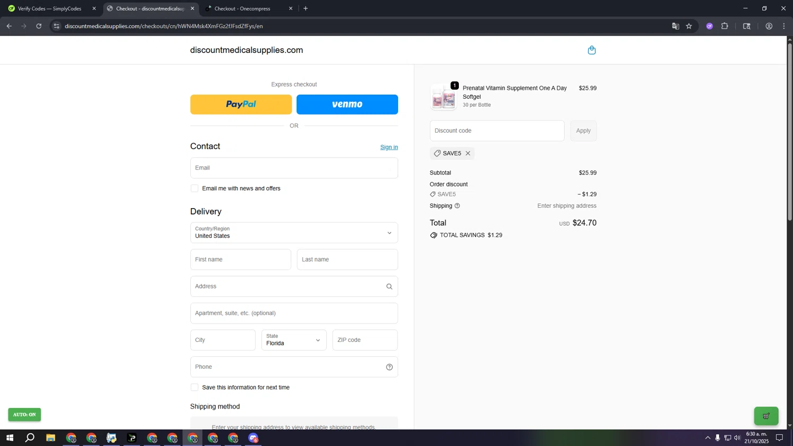Open a new browser tab
Screen dimensions: 793x446
coord(306,8)
